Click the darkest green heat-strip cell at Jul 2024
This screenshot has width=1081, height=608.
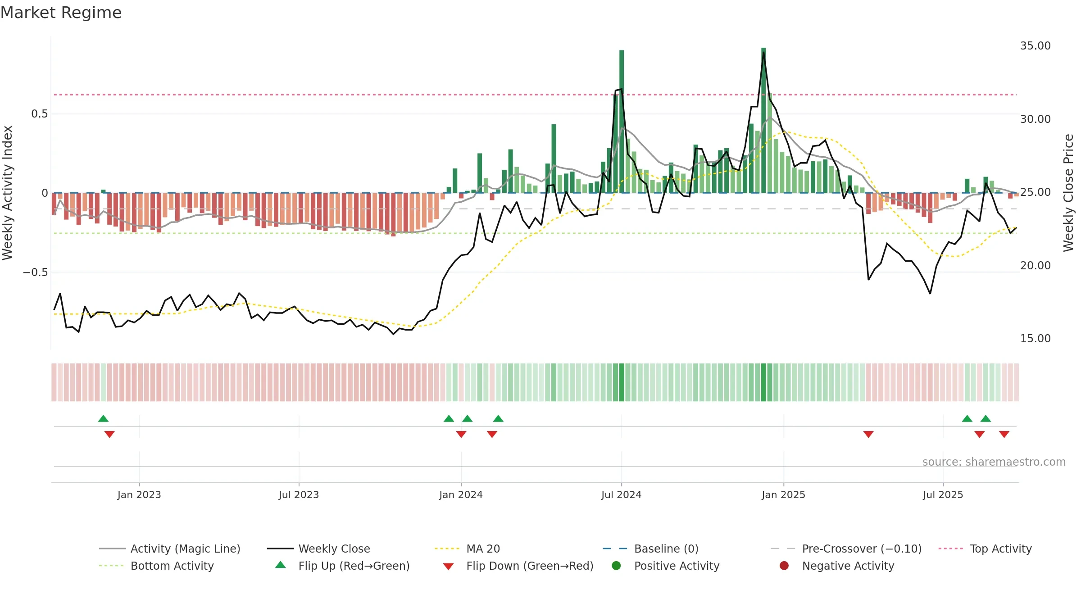pyautogui.click(x=622, y=382)
